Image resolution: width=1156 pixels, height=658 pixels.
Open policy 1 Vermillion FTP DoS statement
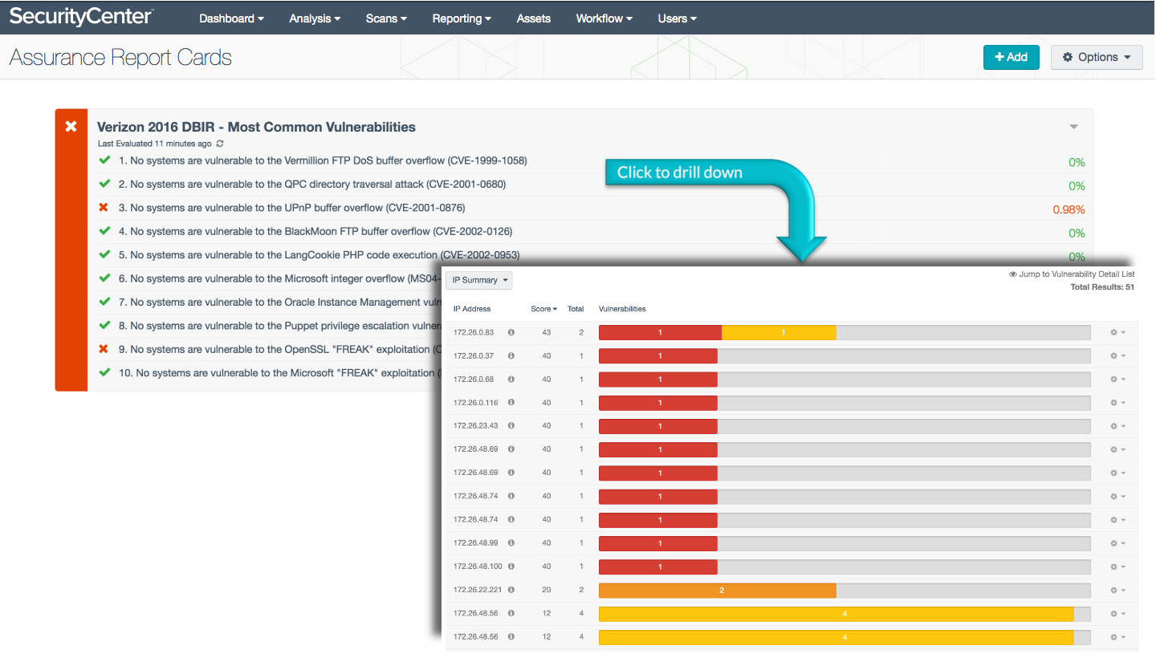323,160
